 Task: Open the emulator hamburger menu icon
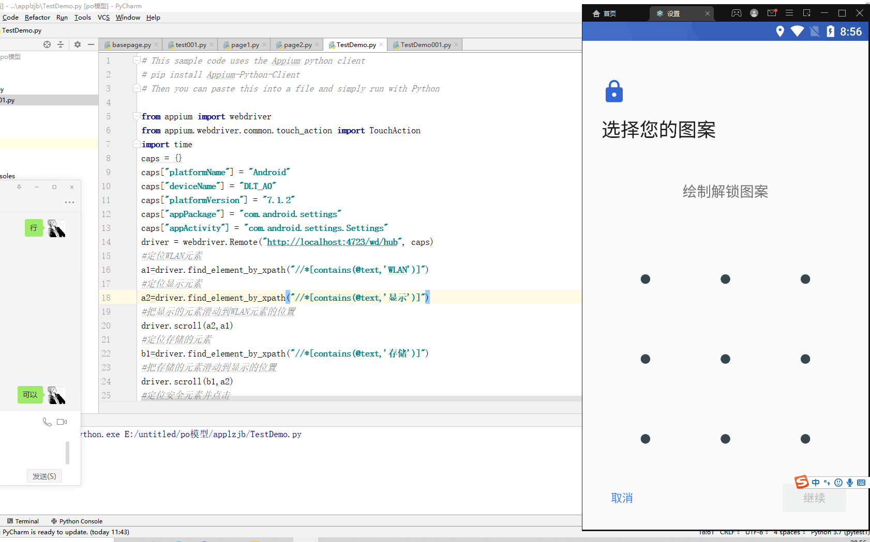click(789, 13)
